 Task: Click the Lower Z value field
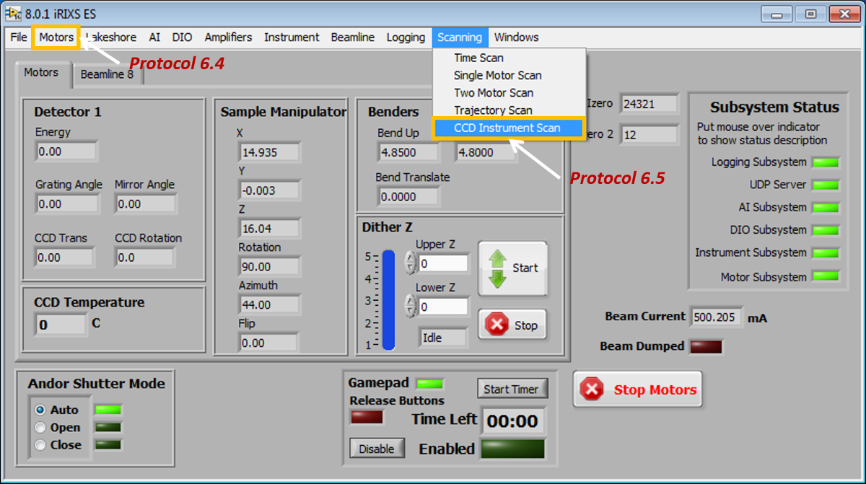point(442,307)
